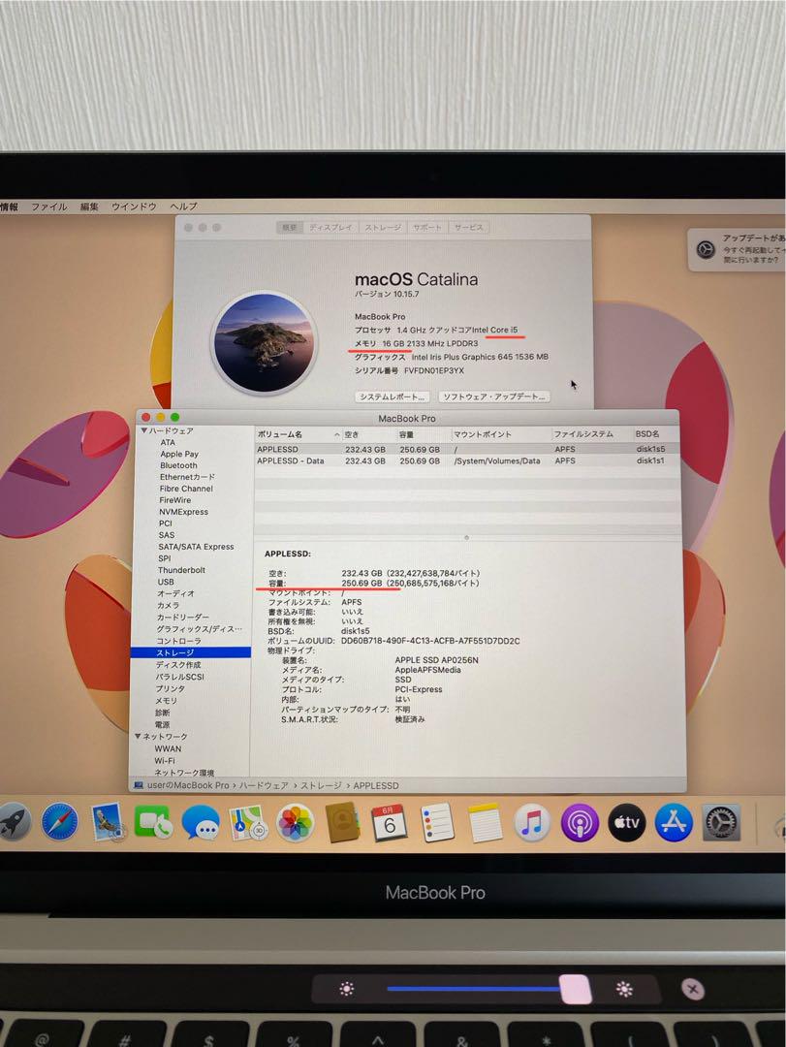This screenshot has height=1047, width=786.
Task: Open App Store from the Dock
Action: click(674, 822)
